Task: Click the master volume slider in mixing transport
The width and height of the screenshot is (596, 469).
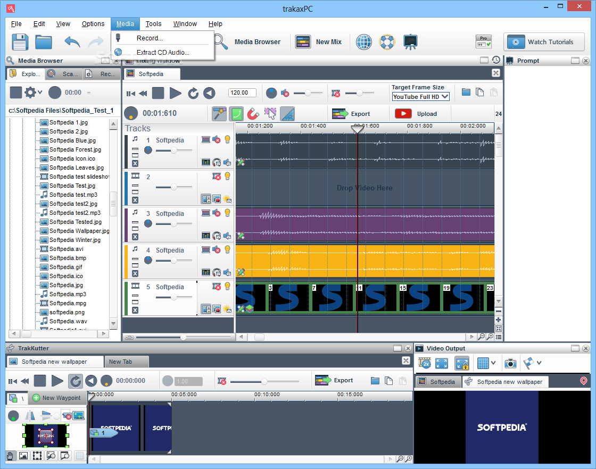Action: 308,93
